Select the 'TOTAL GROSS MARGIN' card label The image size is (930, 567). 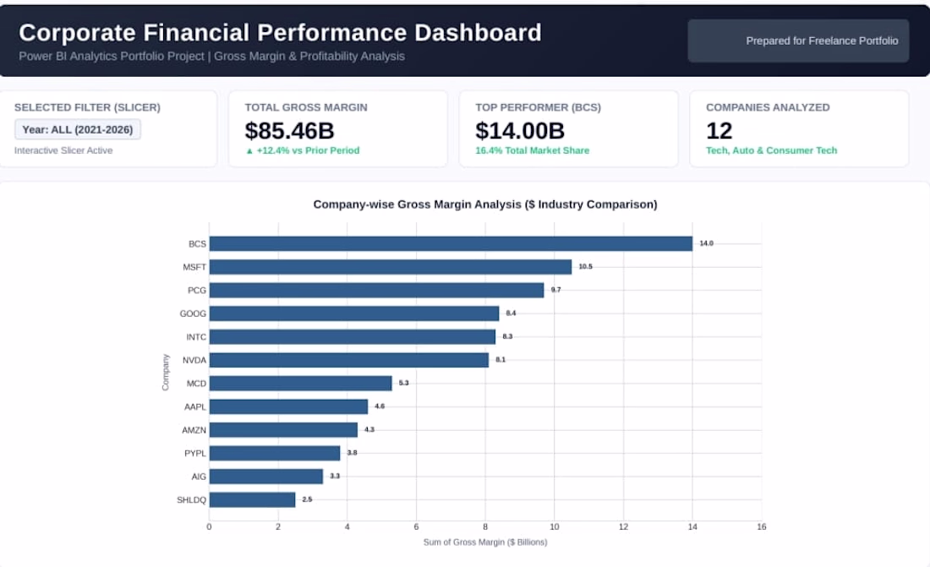tap(306, 107)
